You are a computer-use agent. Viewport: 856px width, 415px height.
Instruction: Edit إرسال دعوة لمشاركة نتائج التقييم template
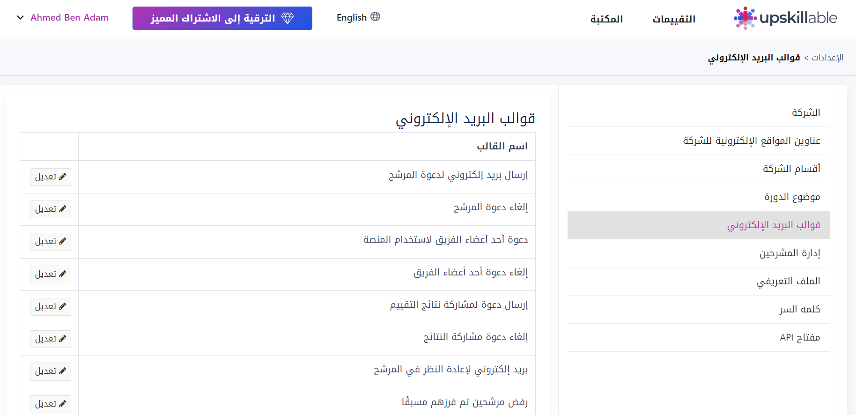click(51, 307)
